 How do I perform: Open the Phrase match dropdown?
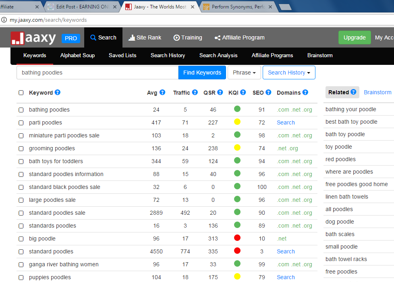[x=244, y=73]
